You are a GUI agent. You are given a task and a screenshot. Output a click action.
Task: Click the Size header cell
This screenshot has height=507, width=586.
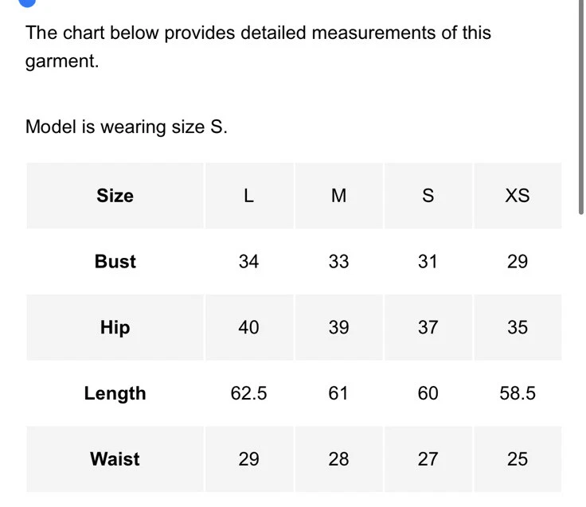pos(115,196)
